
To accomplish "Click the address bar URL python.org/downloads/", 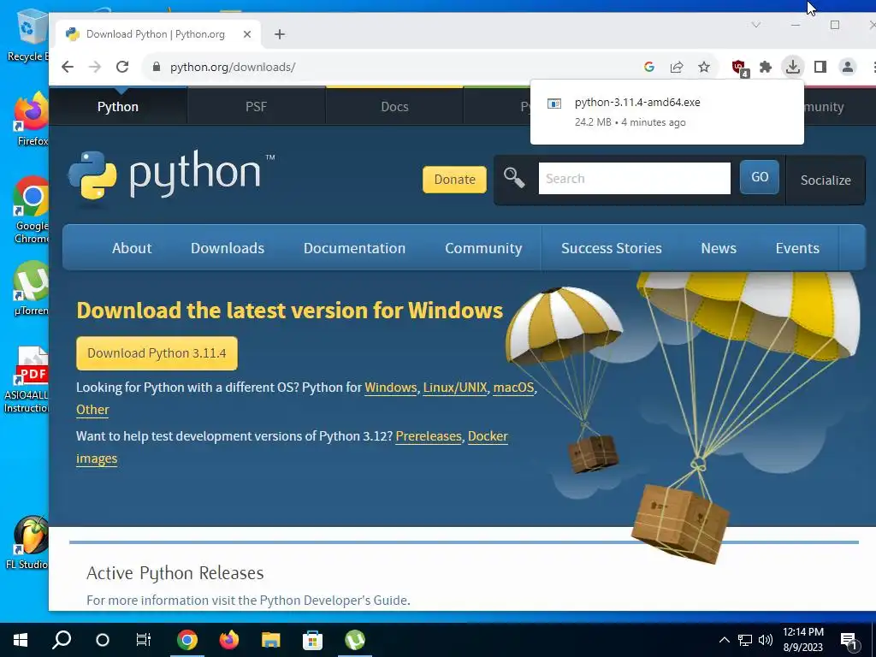I will (233, 67).
